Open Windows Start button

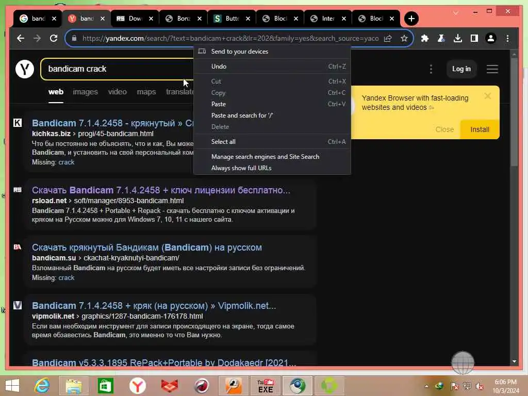click(12, 386)
